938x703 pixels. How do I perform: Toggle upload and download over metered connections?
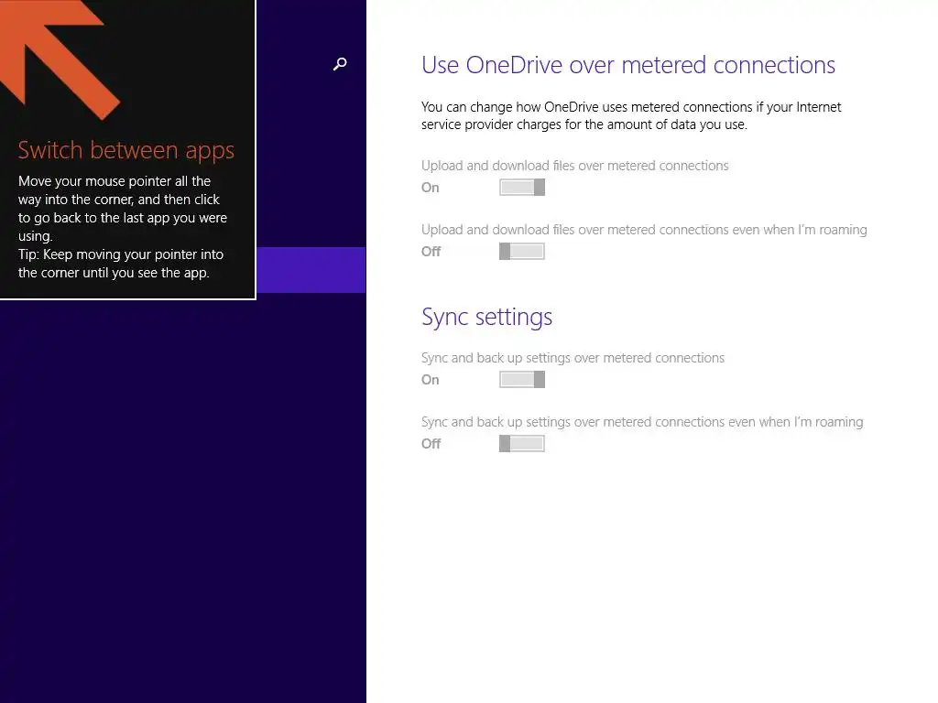tap(521, 187)
